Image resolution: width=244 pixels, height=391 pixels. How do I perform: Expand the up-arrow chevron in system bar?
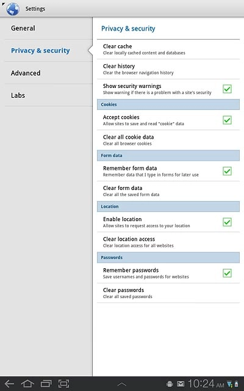tap(122, 384)
